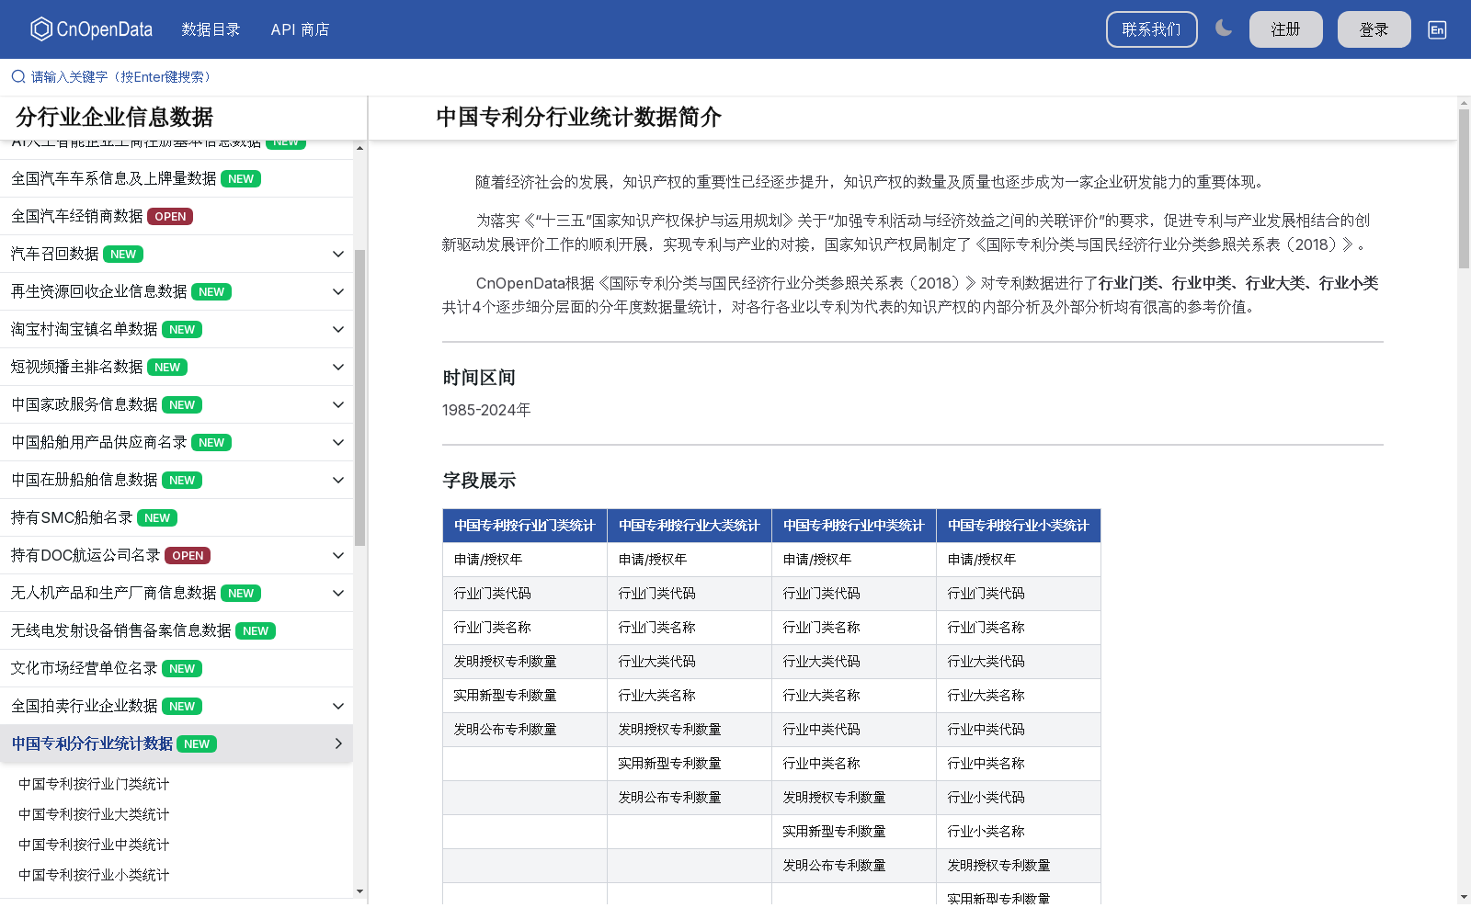Screen dimensions: 1471x919
Task: Click the search magnifier icon
Action: [x=18, y=76]
